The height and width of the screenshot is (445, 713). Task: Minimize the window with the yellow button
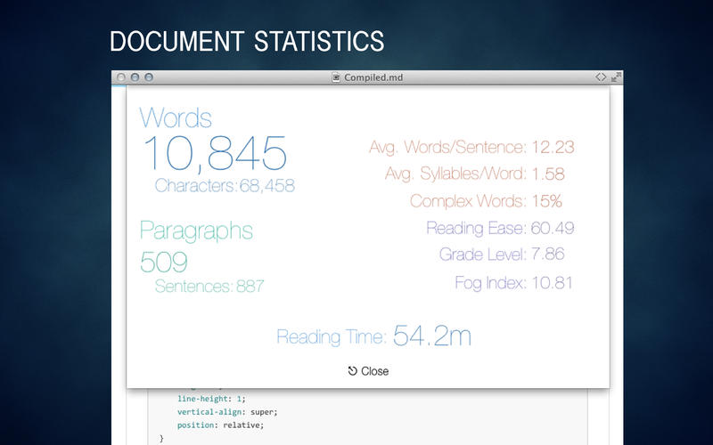click(x=135, y=78)
